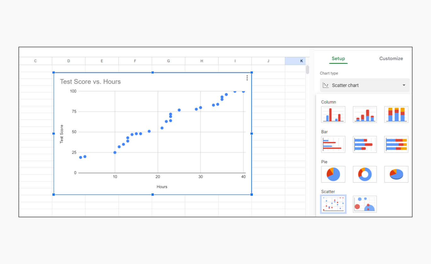Switch to the Customize tab
431x264 pixels.
click(391, 58)
